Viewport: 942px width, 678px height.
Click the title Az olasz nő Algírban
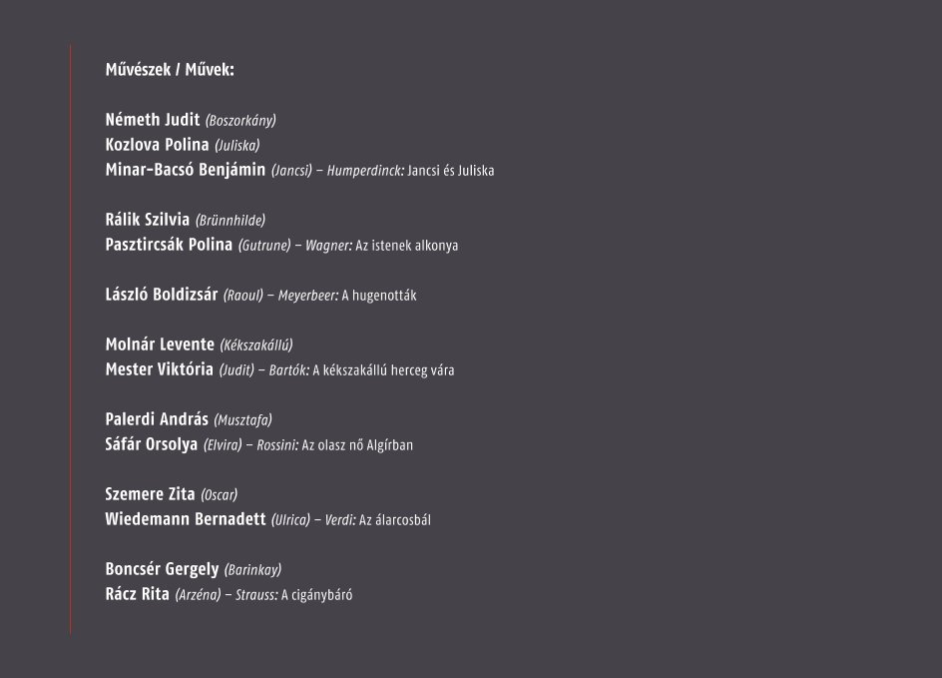[x=357, y=445]
